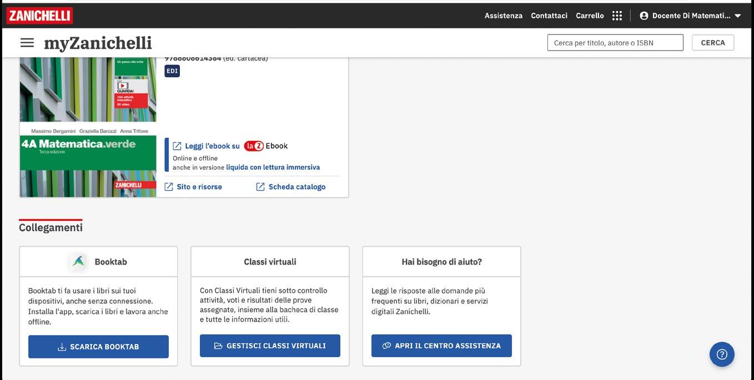Screen dimensions: 754x380
Task: Click the EDI badge
Action: click(x=172, y=71)
